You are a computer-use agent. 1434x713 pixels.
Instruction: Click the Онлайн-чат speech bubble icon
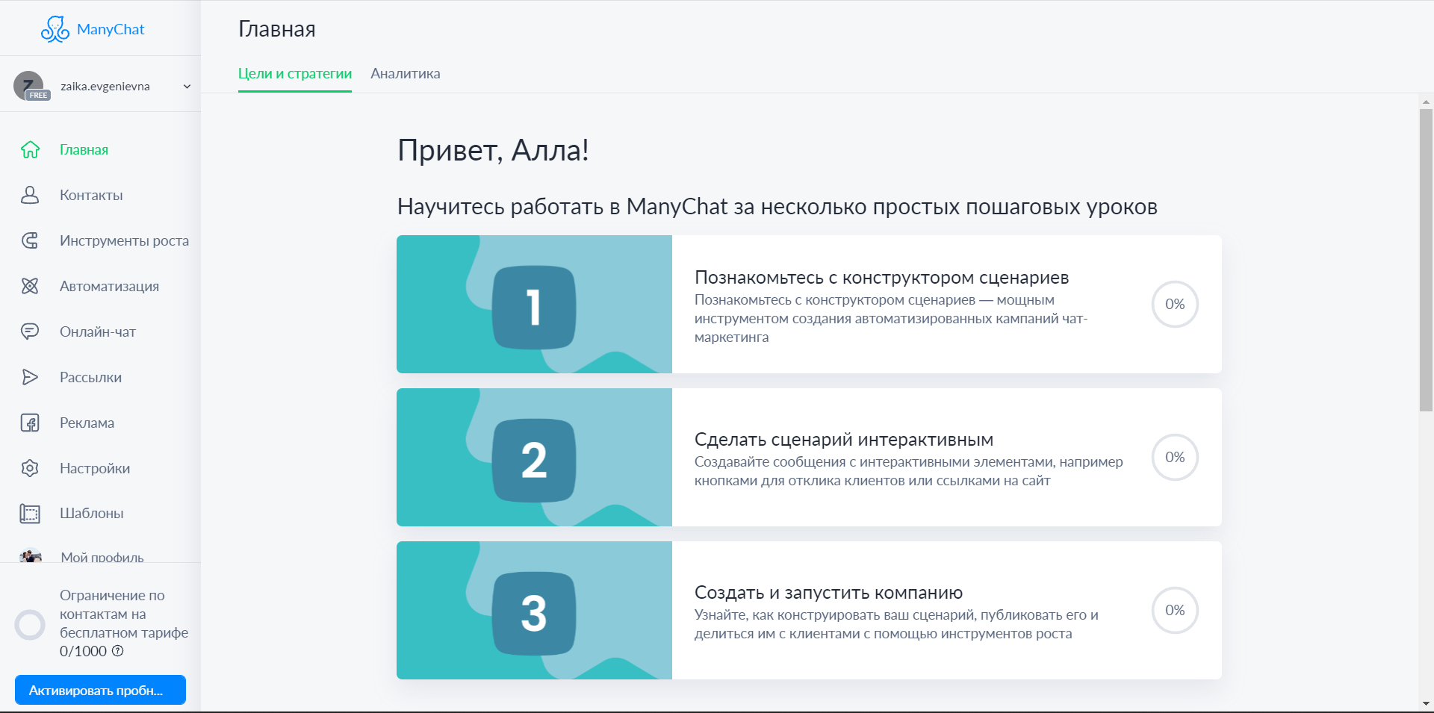30,331
